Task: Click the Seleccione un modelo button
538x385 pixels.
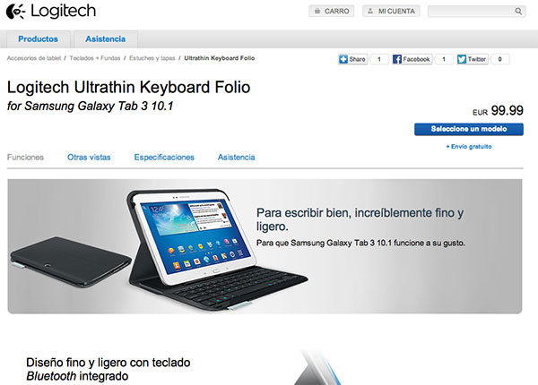Action: point(469,129)
